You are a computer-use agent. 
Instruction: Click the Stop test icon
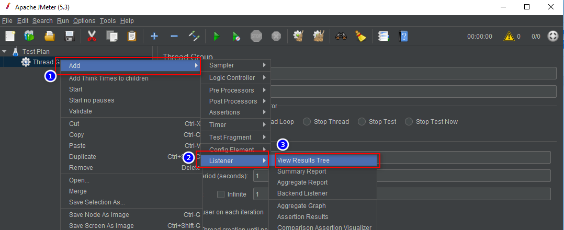(256, 36)
